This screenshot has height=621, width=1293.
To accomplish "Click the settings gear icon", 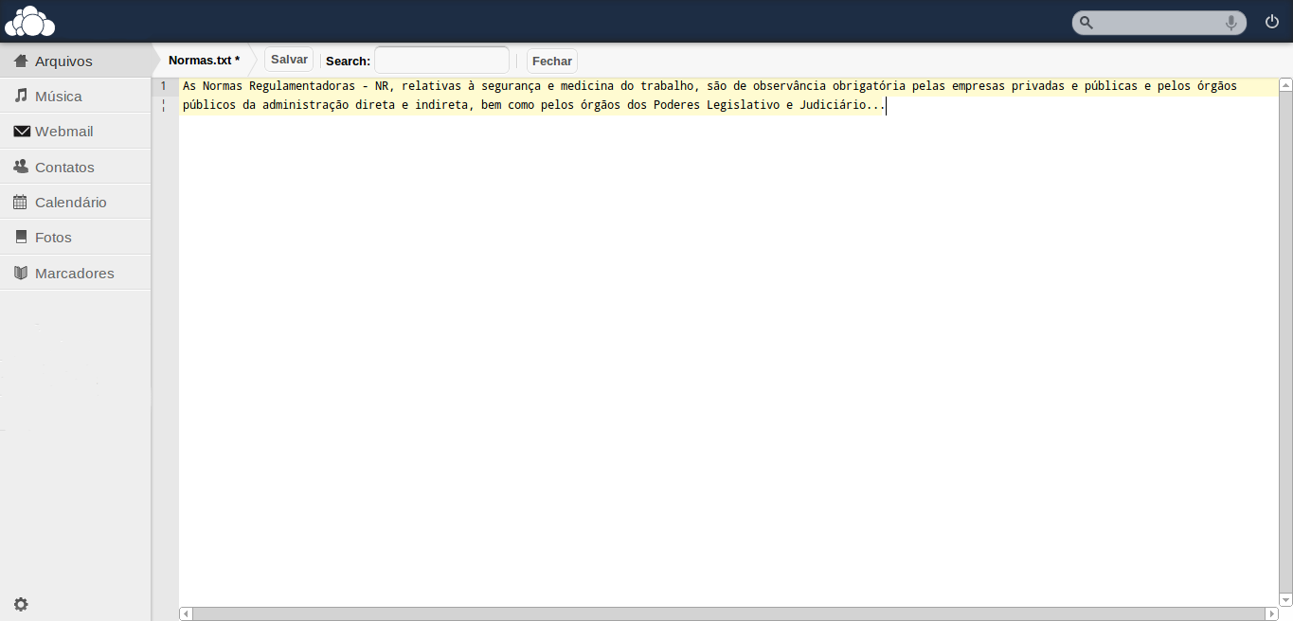I will [21, 604].
